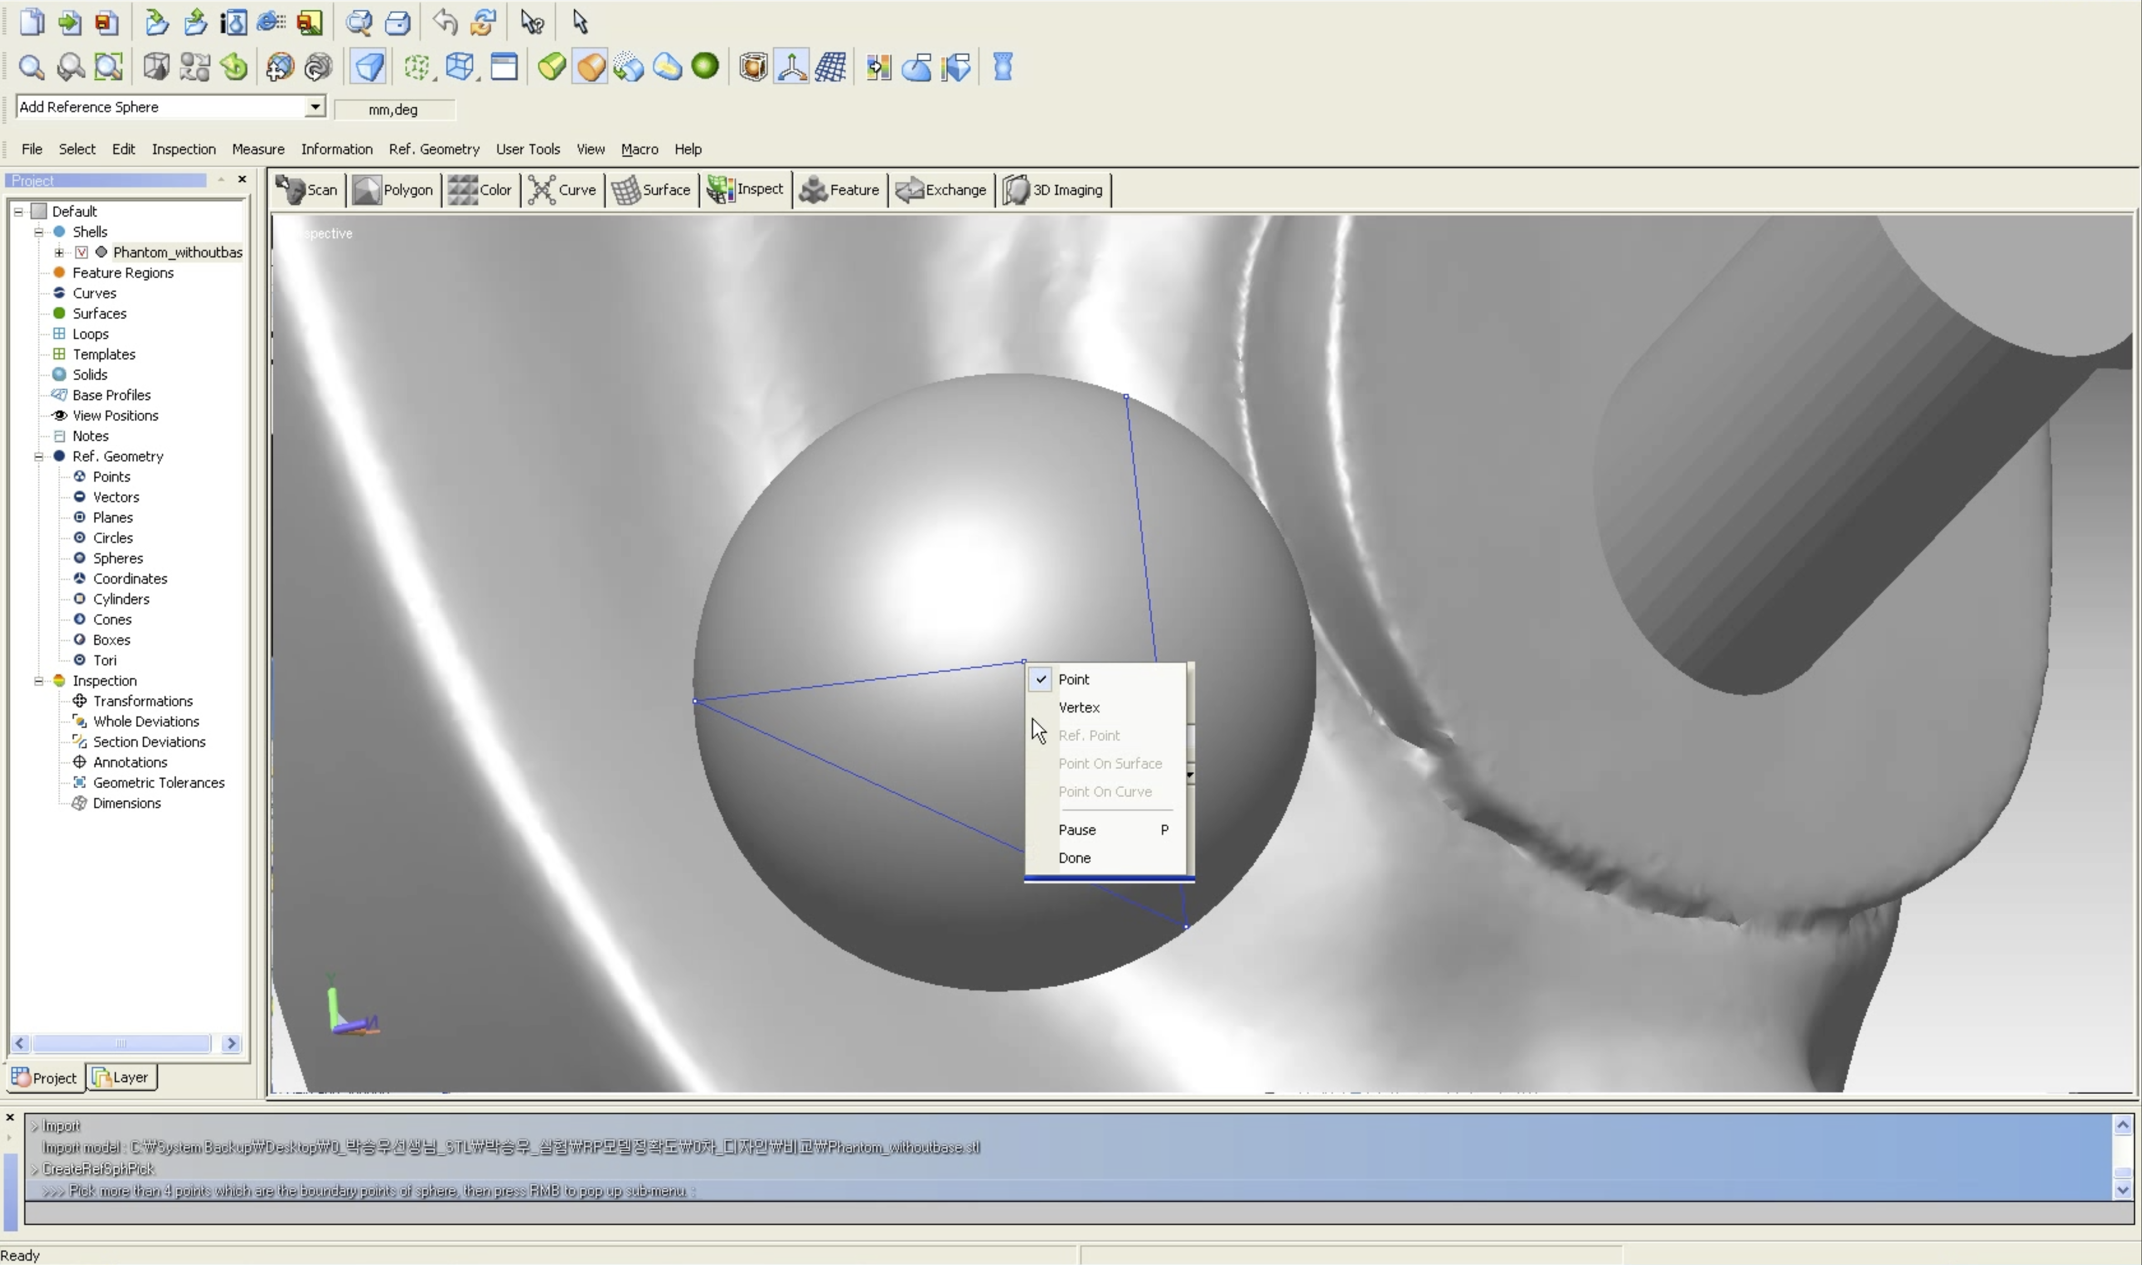Image resolution: width=2142 pixels, height=1265 pixels.
Task: Click the print icon in the top toolbar
Action: [398, 22]
